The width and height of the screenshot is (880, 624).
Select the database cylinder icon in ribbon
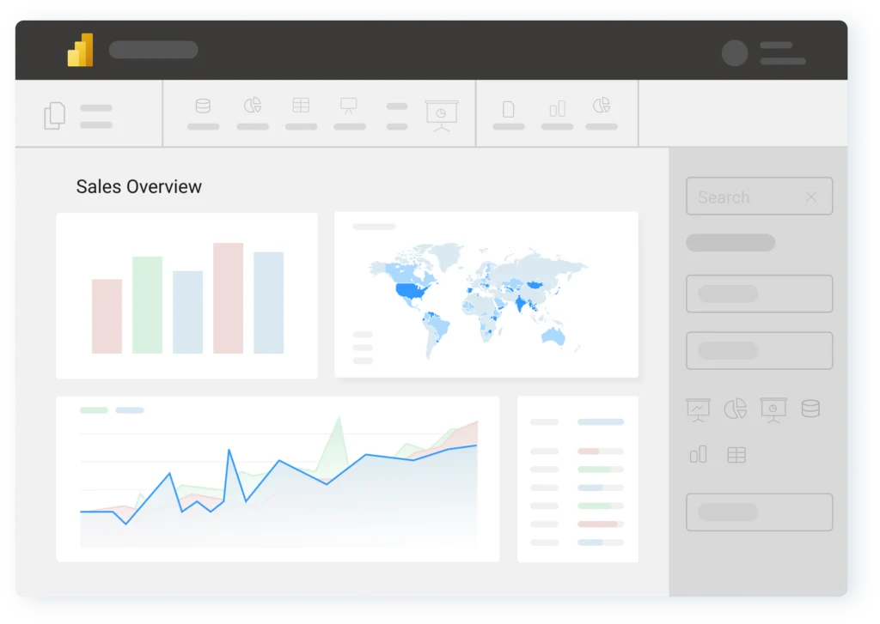[x=203, y=106]
